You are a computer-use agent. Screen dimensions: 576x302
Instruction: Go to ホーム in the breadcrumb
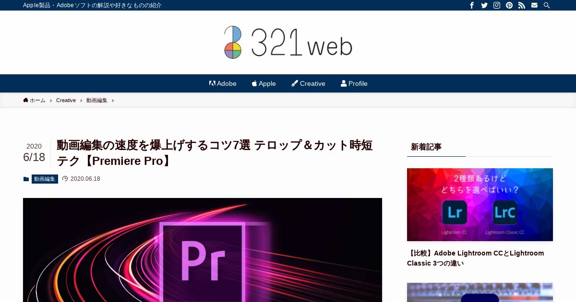[x=34, y=100]
